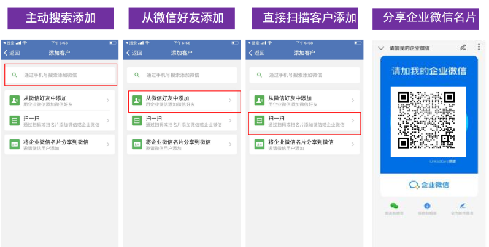Click the search magnifier icon under 从微信好友添加
This screenshot has width=489, height=247.
(137, 75)
